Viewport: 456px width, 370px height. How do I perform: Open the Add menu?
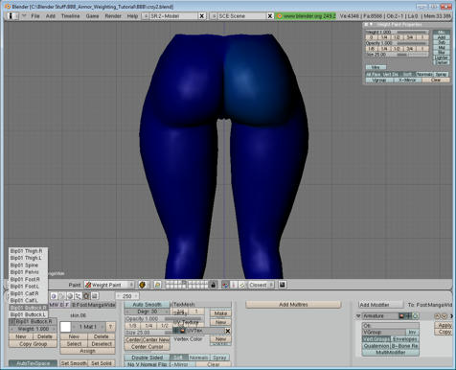[51, 16]
